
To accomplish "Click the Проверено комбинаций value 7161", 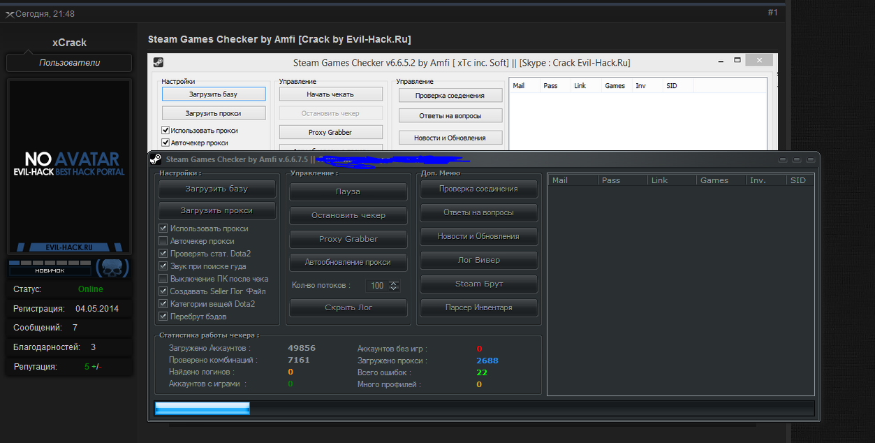I will (299, 360).
